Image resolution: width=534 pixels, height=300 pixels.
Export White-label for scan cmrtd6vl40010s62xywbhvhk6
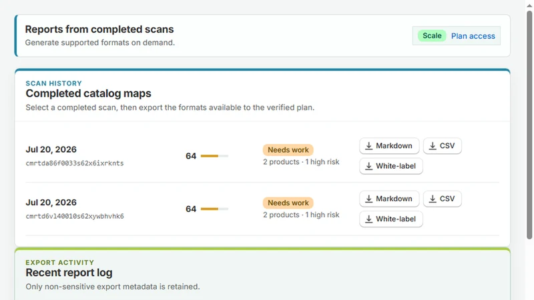pos(391,219)
